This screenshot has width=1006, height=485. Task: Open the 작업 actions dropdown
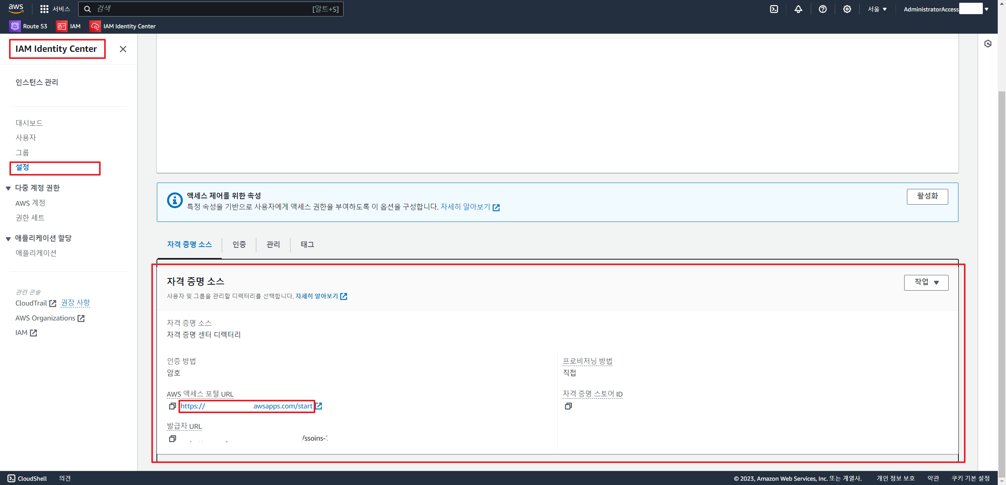(x=926, y=282)
